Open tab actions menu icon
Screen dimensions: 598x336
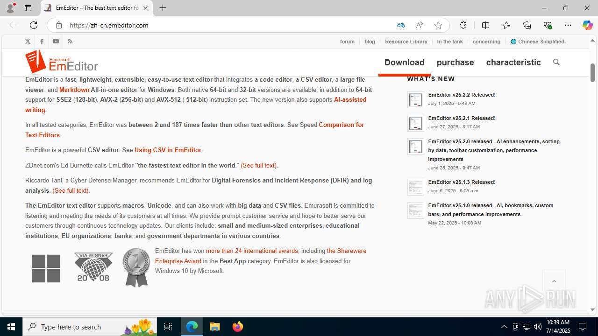[x=28, y=8]
